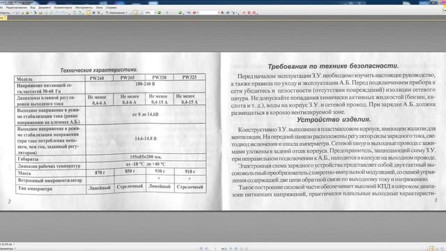Click the first red markup tool icon
Screen dimensions: 446x251
click(x=244, y=13)
